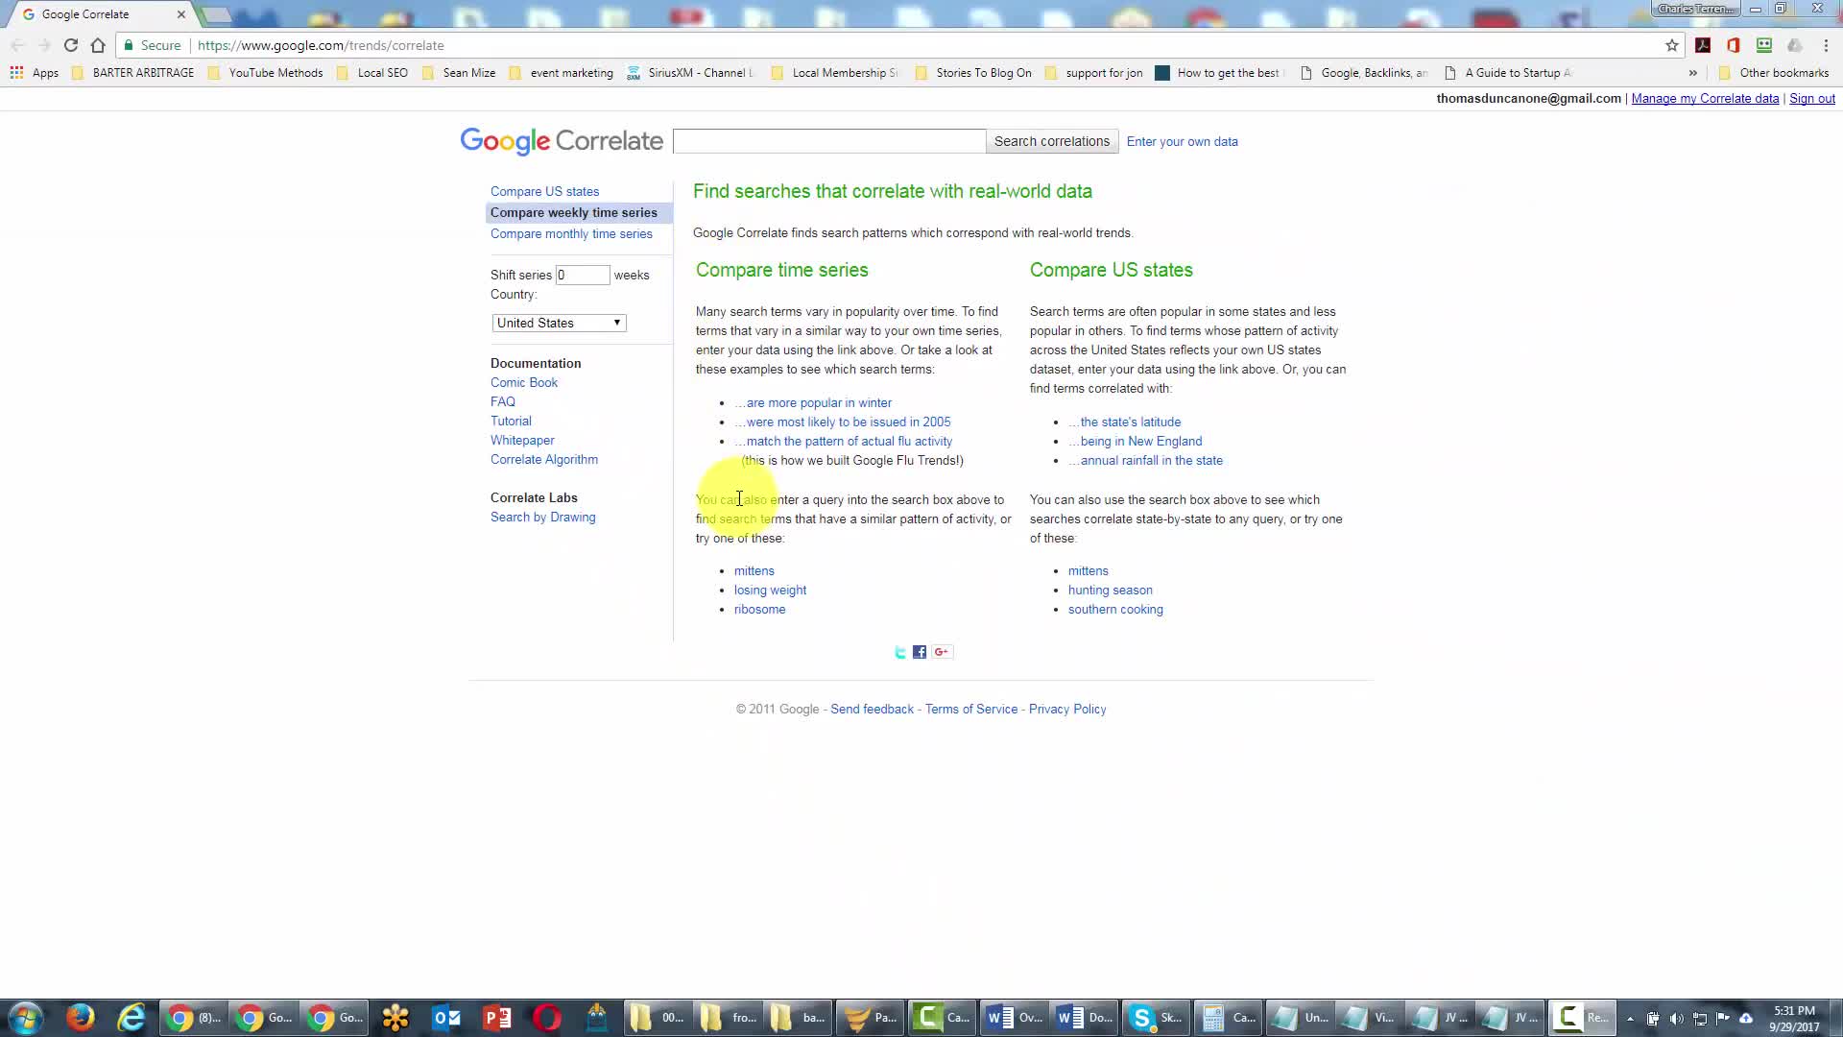Open the Stories To Blog On folder
This screenshot has height=1037, width=1843.
click(x=973, y=73)
